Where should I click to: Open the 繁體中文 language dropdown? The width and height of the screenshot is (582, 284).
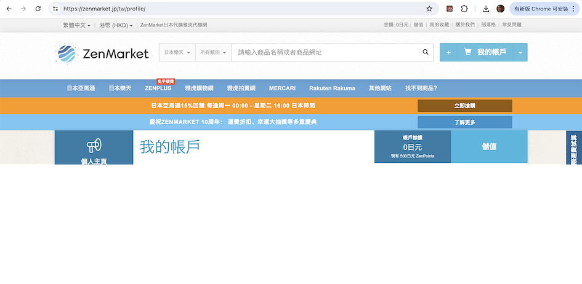(76, 25)
